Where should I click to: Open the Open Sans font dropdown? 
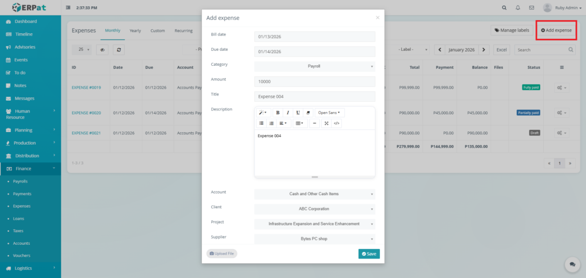point(330,113)
